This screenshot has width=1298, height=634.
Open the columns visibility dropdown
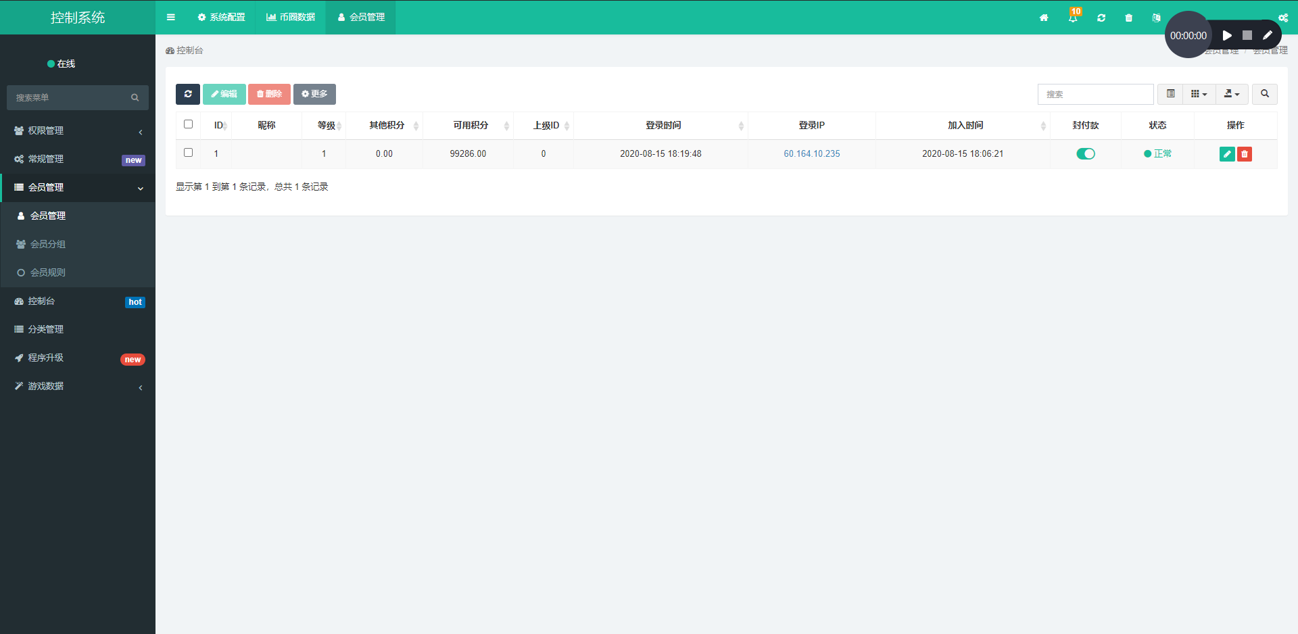pyautogui.click(x=1198, y=94)
